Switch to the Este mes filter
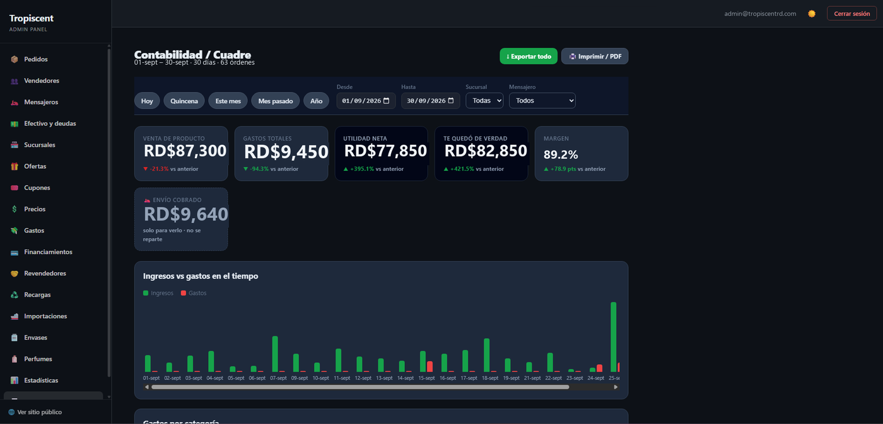The width and height of the screenshot is (883, 424). click(x=228, y=101)
